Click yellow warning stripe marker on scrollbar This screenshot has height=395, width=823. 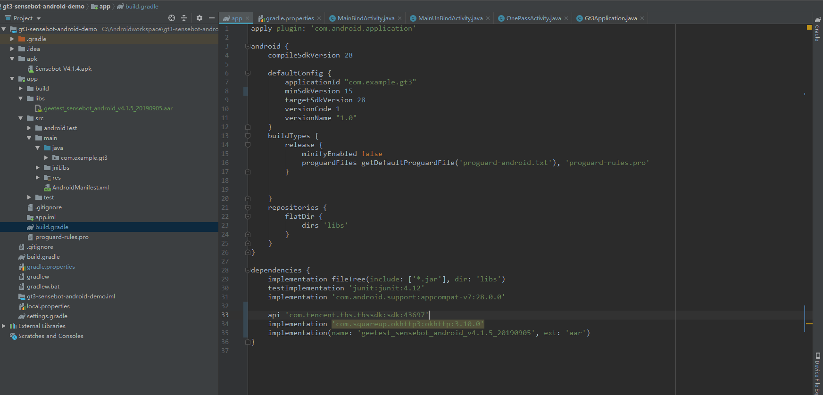(809, 324)
